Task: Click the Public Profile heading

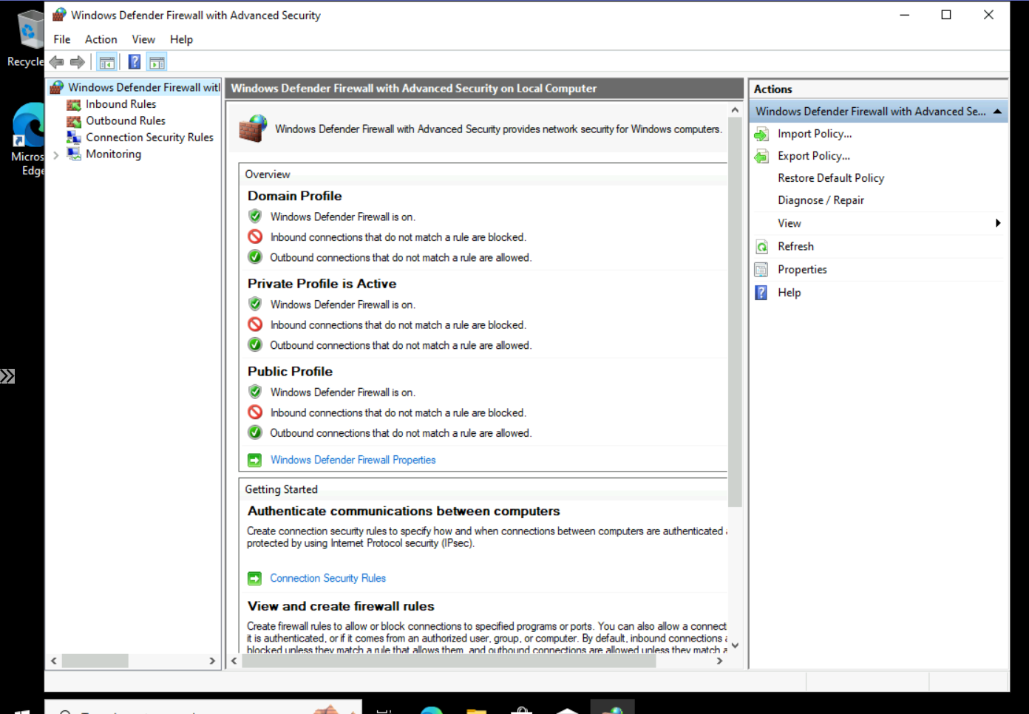Action: 290,372
